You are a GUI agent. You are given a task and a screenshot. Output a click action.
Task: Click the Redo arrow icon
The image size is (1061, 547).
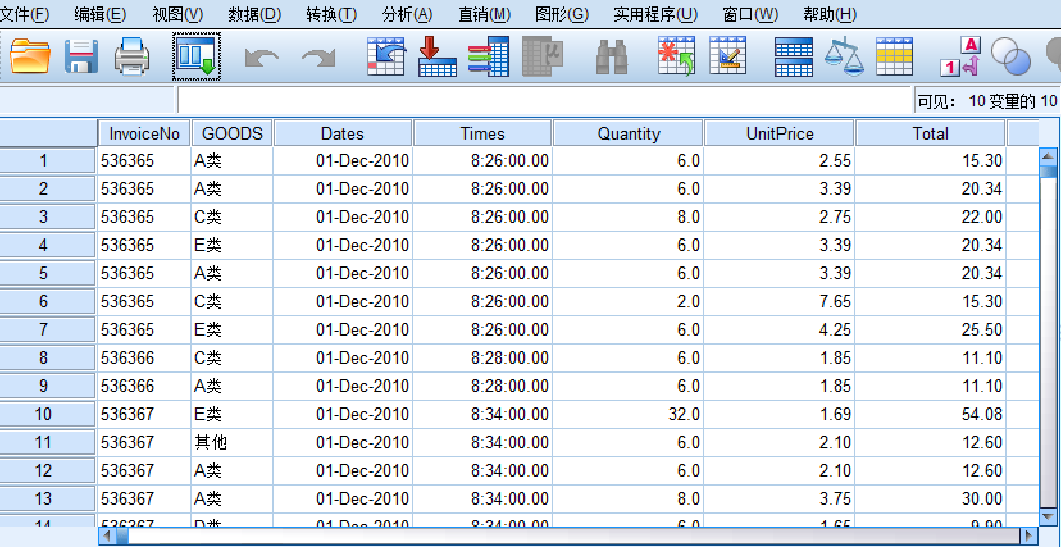tap(318, 58)
